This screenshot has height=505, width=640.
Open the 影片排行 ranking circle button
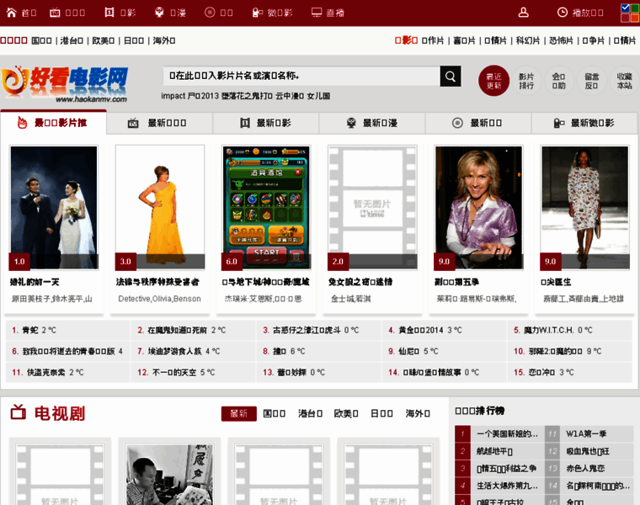526,81
